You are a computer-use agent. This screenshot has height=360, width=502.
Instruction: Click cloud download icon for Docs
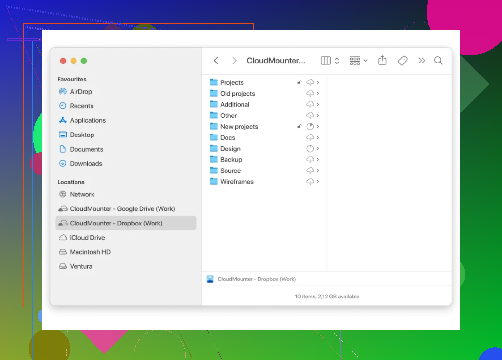point(310,137)
